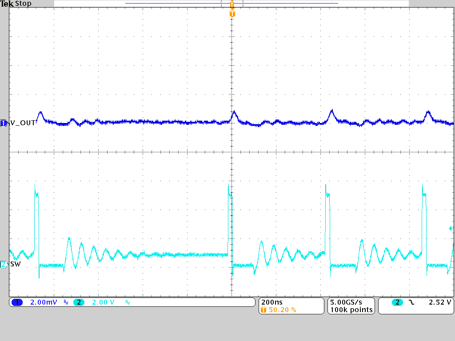Click the Channel 1 ground reference arrow
Screen dimensions: 455x341
tap(4, 123)
